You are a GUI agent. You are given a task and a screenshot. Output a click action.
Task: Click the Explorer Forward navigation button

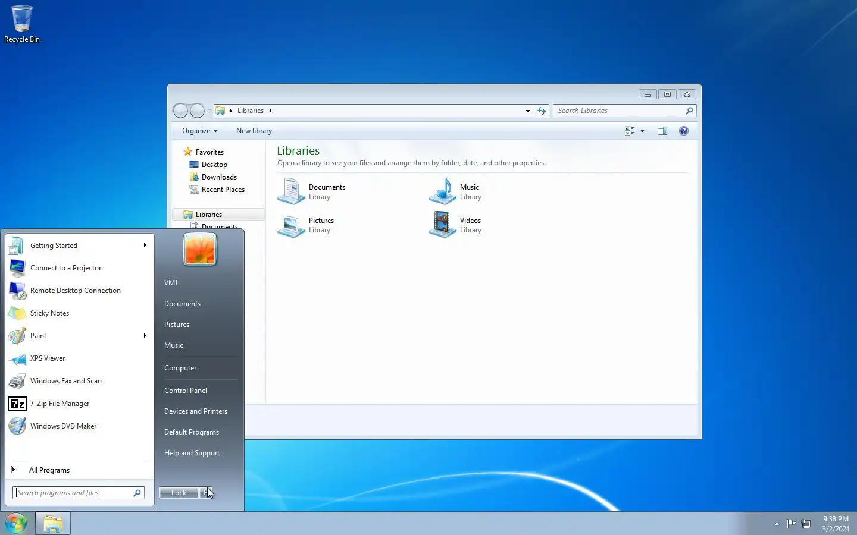pos(197,111)
